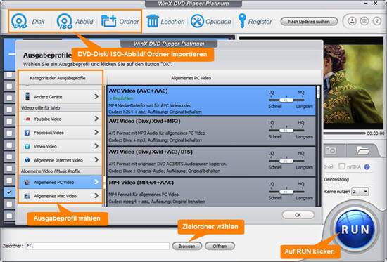
Task: Open the help question mark icon
Action: point(376,21)
